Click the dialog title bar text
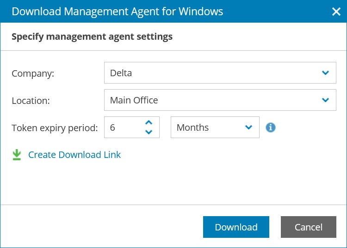Image resolution: width=347 pixels, height=248 pixels. tap(117, 12)
